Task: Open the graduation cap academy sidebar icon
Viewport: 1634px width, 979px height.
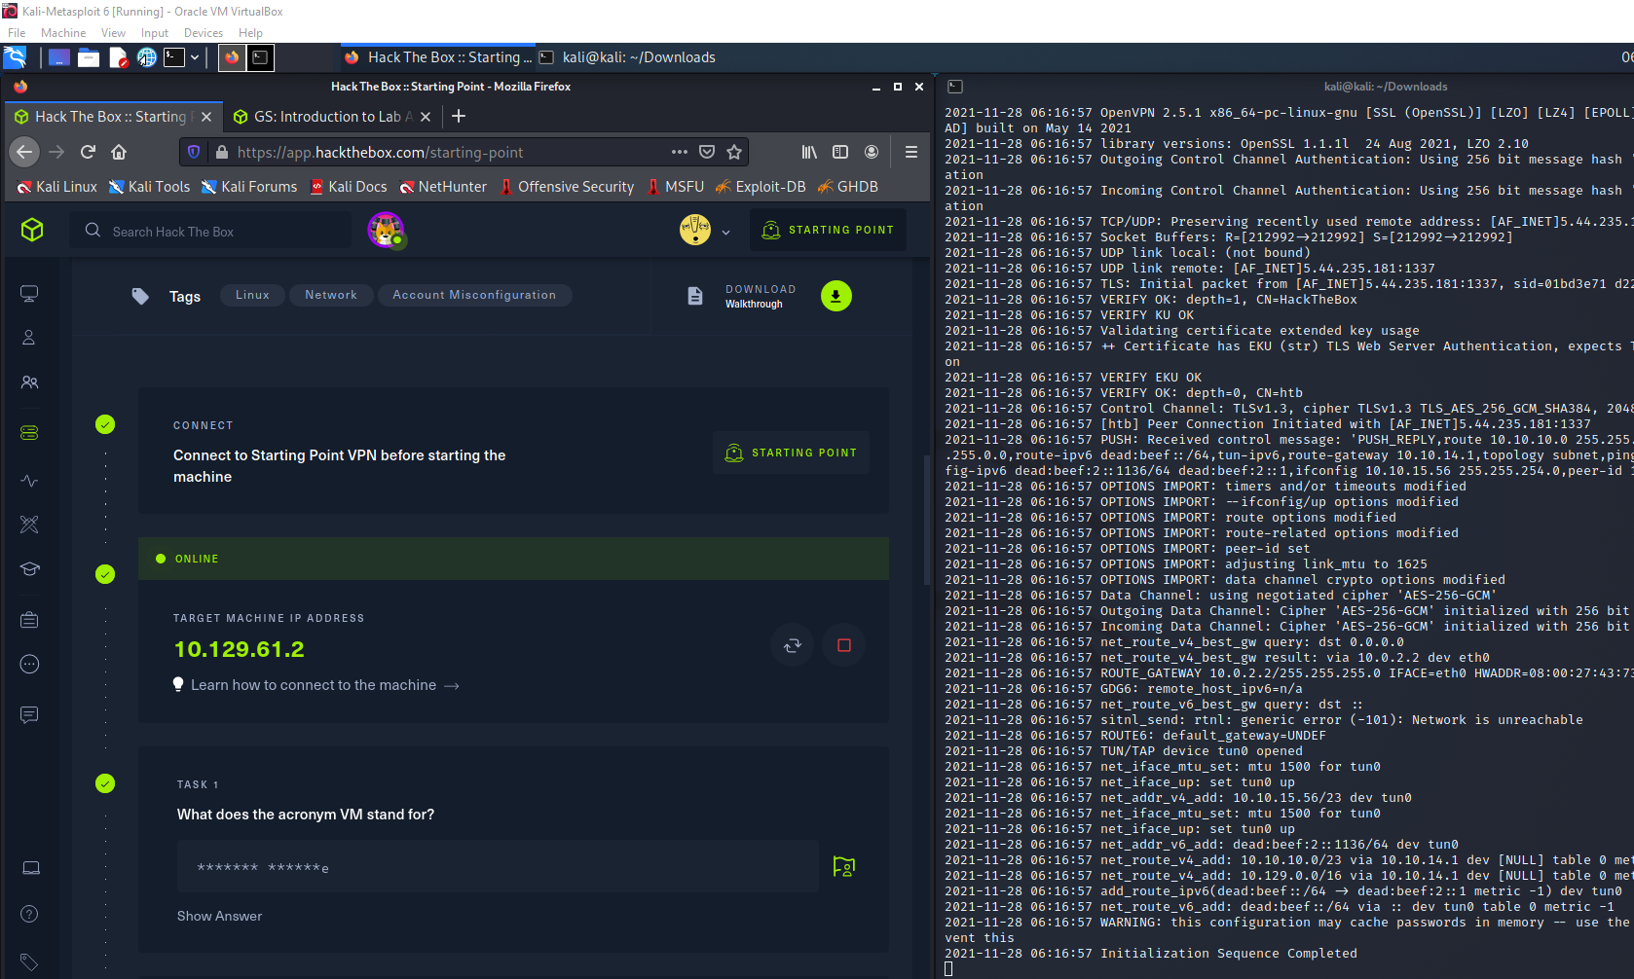Action: pyautogui.click(x=29, y=569)
